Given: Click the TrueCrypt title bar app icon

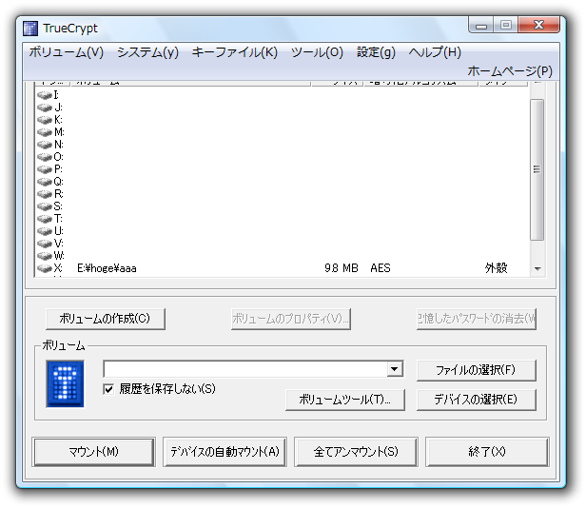Looking at the screenshot, I should point(30,29).
